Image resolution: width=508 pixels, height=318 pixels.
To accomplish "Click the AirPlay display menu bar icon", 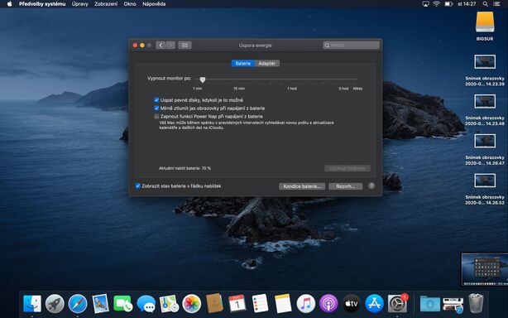I will point(425,4).
